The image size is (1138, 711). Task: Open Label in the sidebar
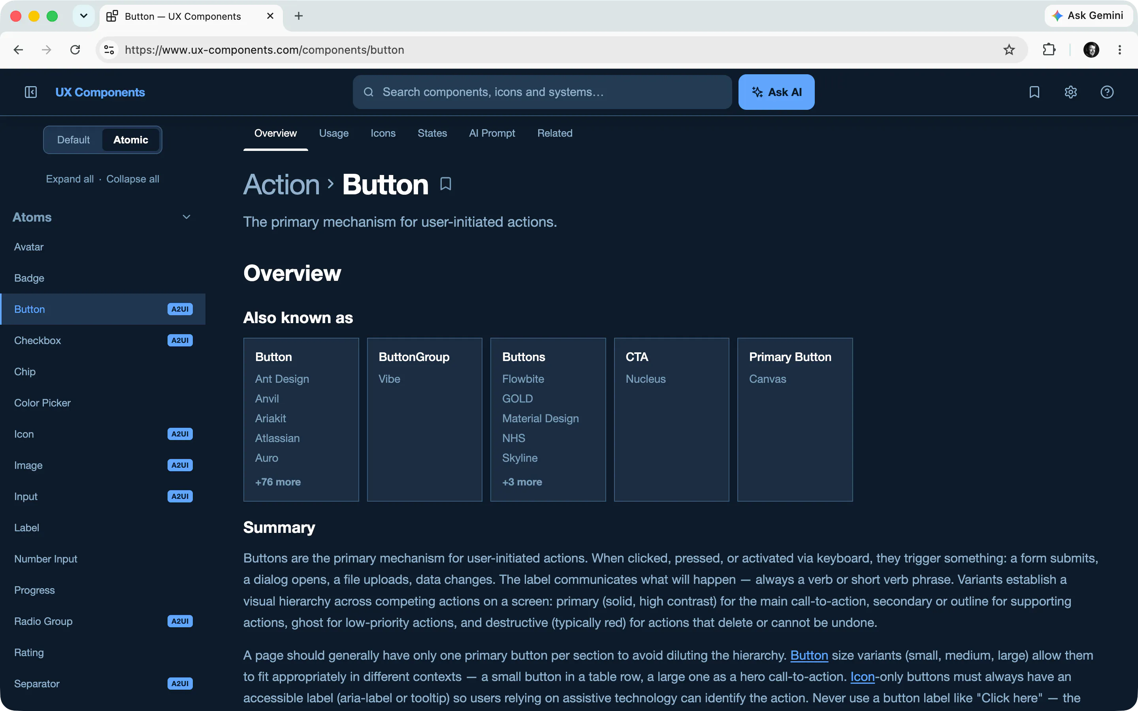[102, 528]
